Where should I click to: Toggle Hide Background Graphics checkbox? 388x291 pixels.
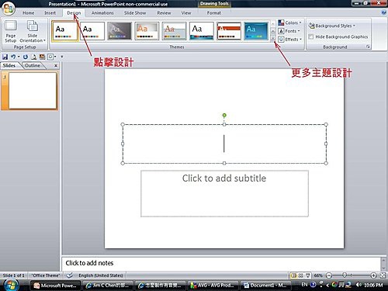click(x=311, y=36)
